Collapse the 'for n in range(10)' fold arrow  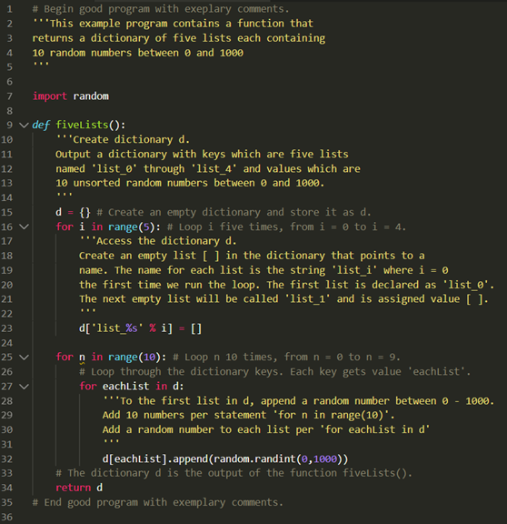24,358
